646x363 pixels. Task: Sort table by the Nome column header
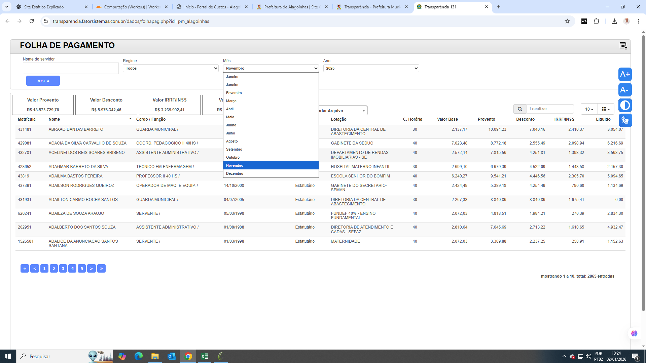[54, 119]
